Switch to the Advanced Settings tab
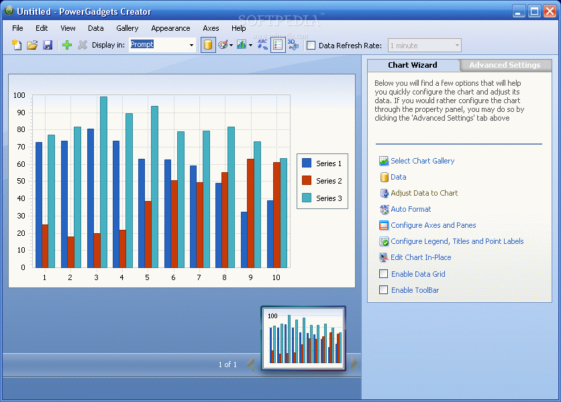 coord(505,65)
